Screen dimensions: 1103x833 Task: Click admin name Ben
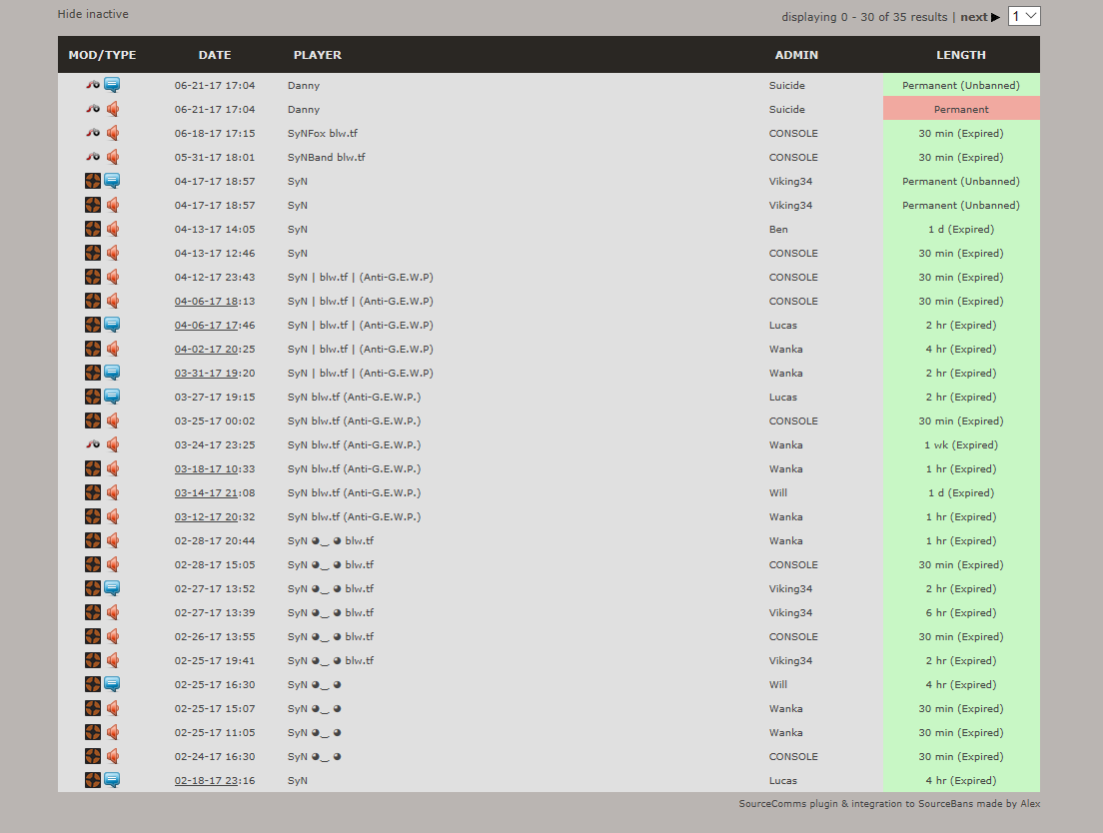[778, 229]
